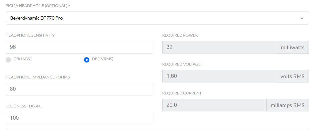
Task: Focus the headphone sensitivity input field
Action: tap(79, 47)
